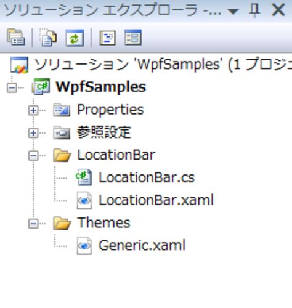Click the View Code toolbar icon
The image size is (292, 308).
pyautogui.click(x=107, y=38)
